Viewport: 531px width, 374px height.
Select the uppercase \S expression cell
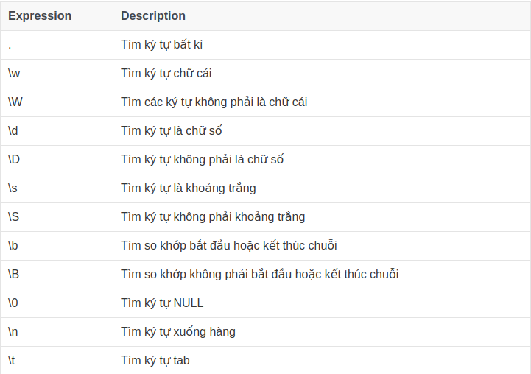click(x=15, y=217)
